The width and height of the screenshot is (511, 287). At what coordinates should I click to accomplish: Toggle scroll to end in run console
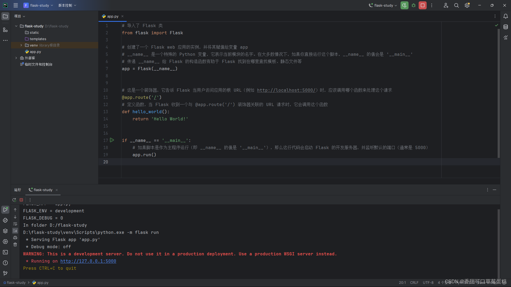click(x=15, y=231)
